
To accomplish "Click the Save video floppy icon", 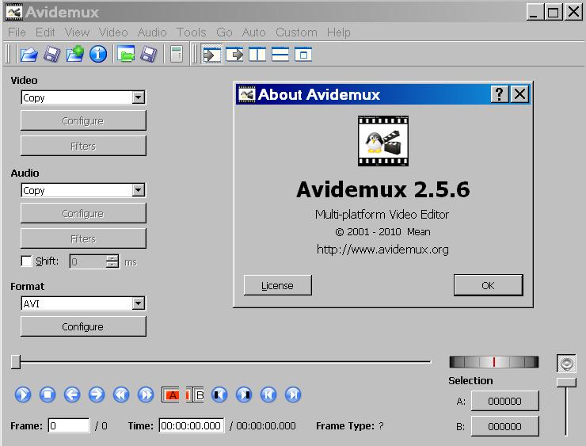I will [x=52, y=55].
